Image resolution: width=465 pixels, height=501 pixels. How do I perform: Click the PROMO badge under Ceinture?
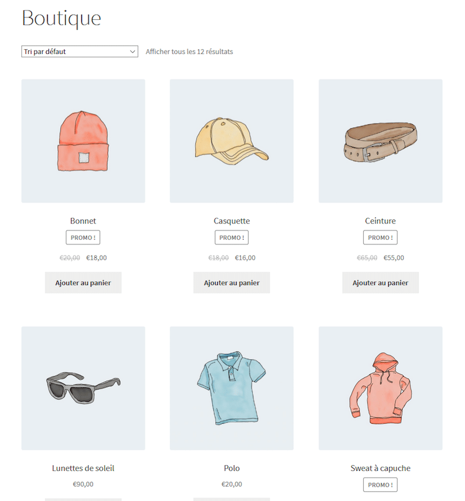click(381, 237)
